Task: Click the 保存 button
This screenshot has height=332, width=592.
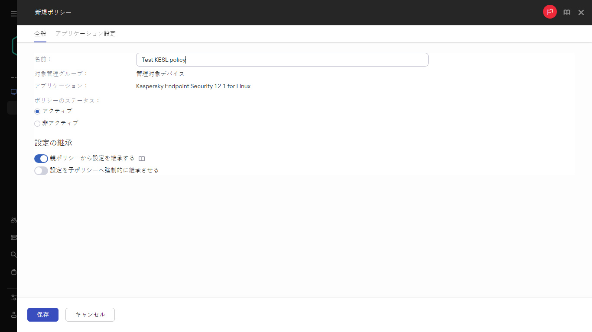Action: [x=43, y=315]
